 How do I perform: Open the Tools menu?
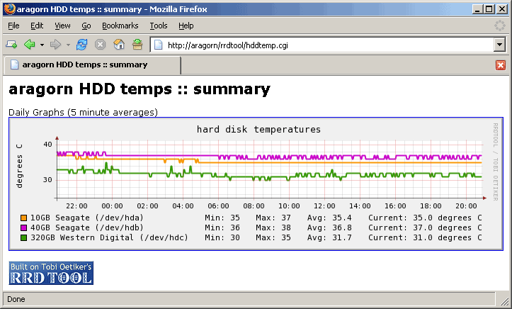click(x=159, y=26)
